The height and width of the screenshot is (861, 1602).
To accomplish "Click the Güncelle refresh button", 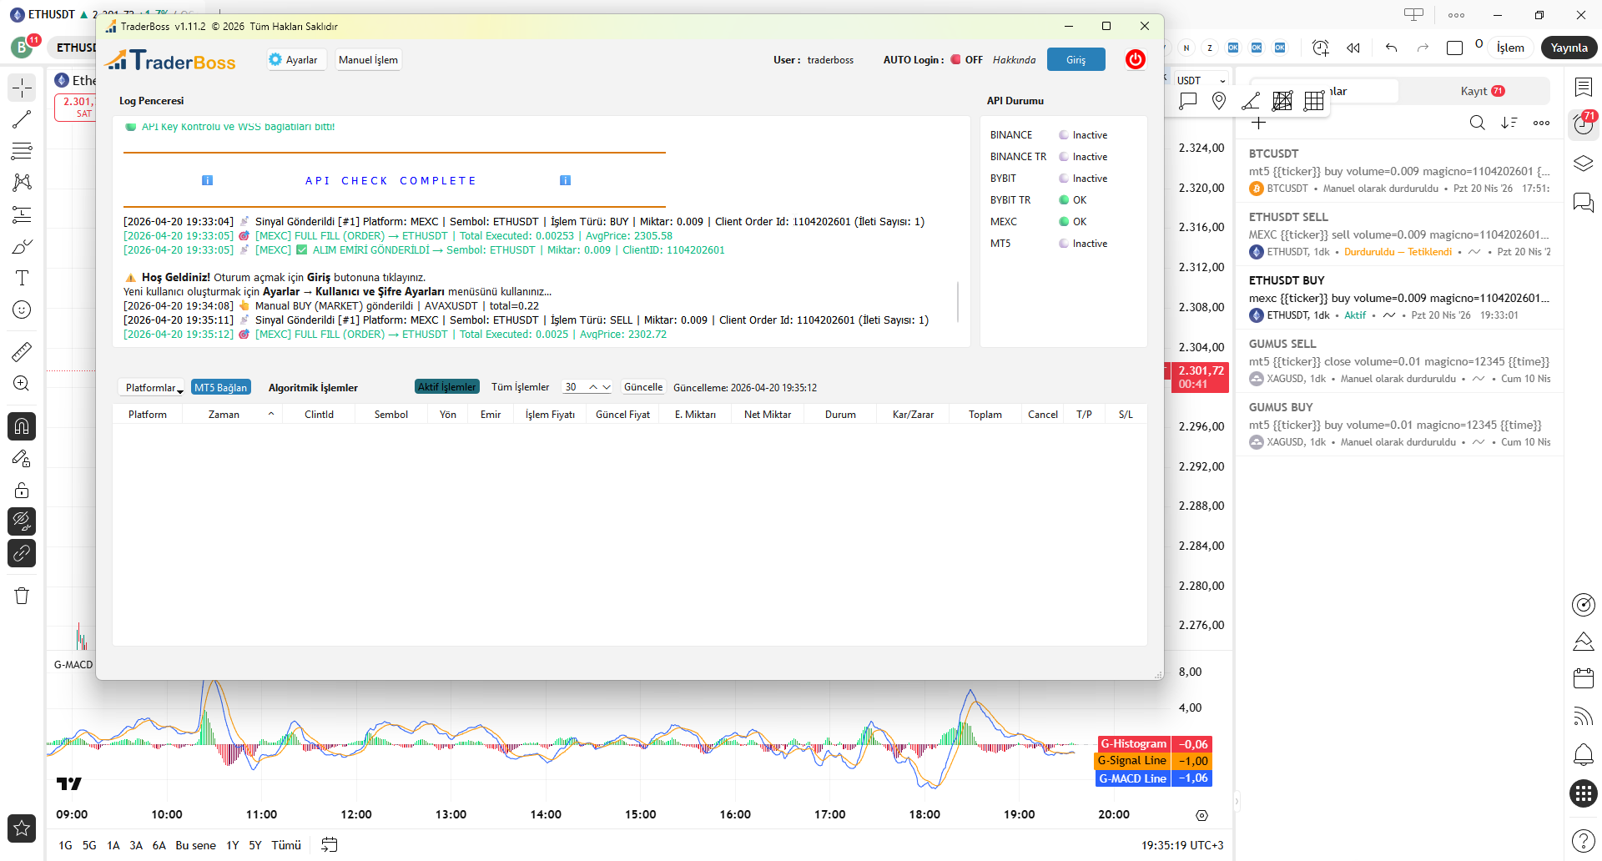I will click(x=643, y=387).
